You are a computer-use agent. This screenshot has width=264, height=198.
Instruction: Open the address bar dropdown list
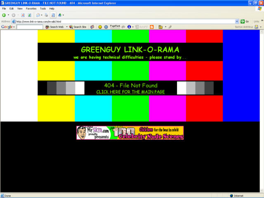pyautogui.click(x=237, y=21)
